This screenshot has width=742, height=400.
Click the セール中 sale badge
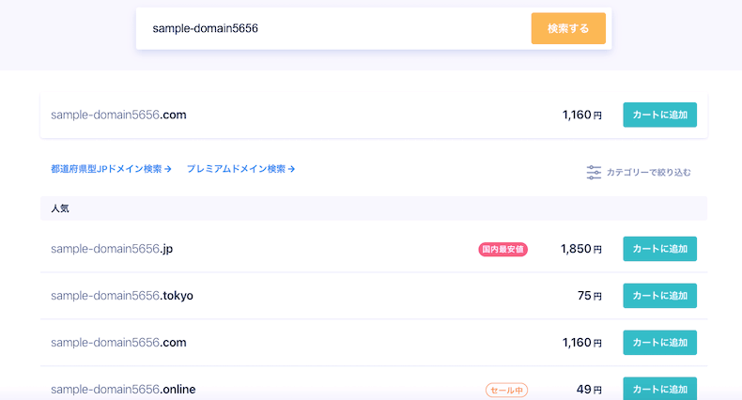506,390
